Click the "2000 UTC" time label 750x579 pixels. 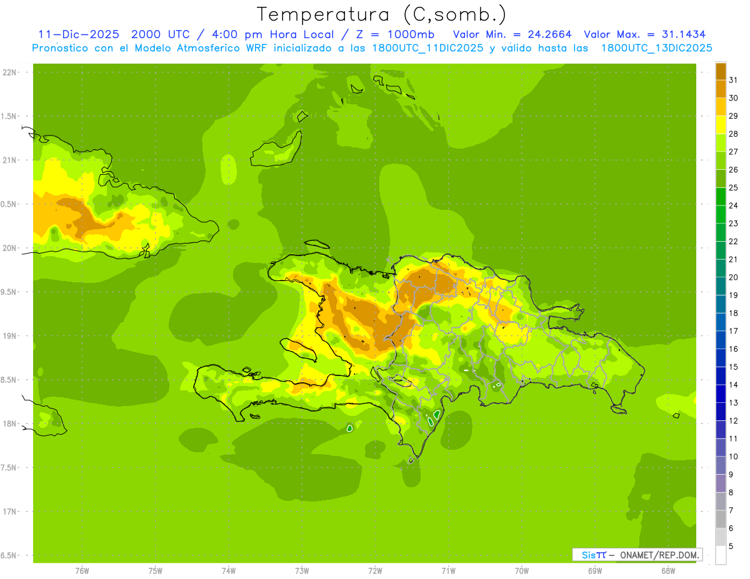tap(162, 34)
